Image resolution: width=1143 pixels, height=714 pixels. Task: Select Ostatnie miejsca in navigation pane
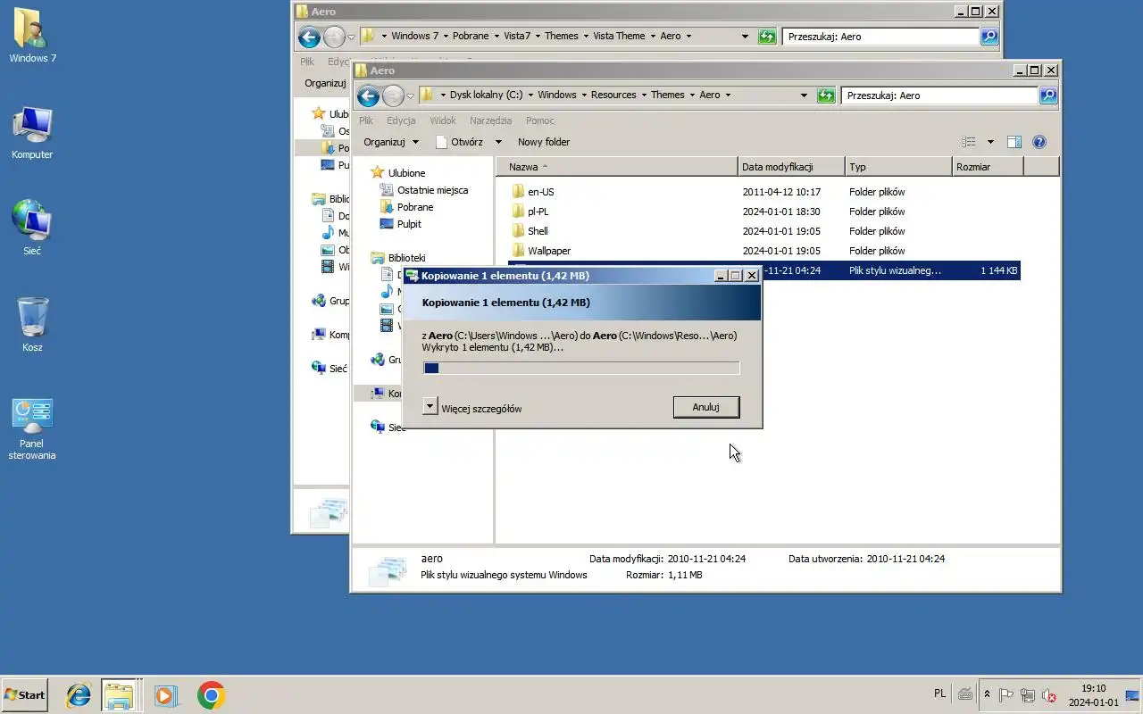click(x=423, y=190)
